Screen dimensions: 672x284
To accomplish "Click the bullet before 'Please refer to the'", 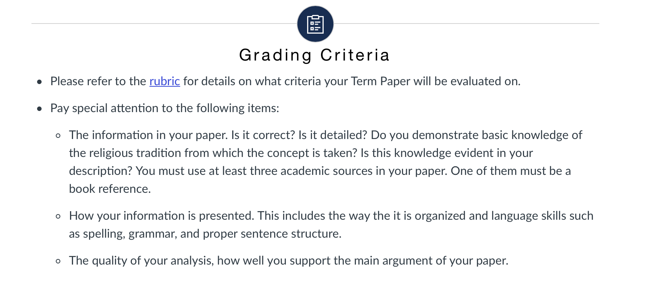I will click(x=40, y=82).
